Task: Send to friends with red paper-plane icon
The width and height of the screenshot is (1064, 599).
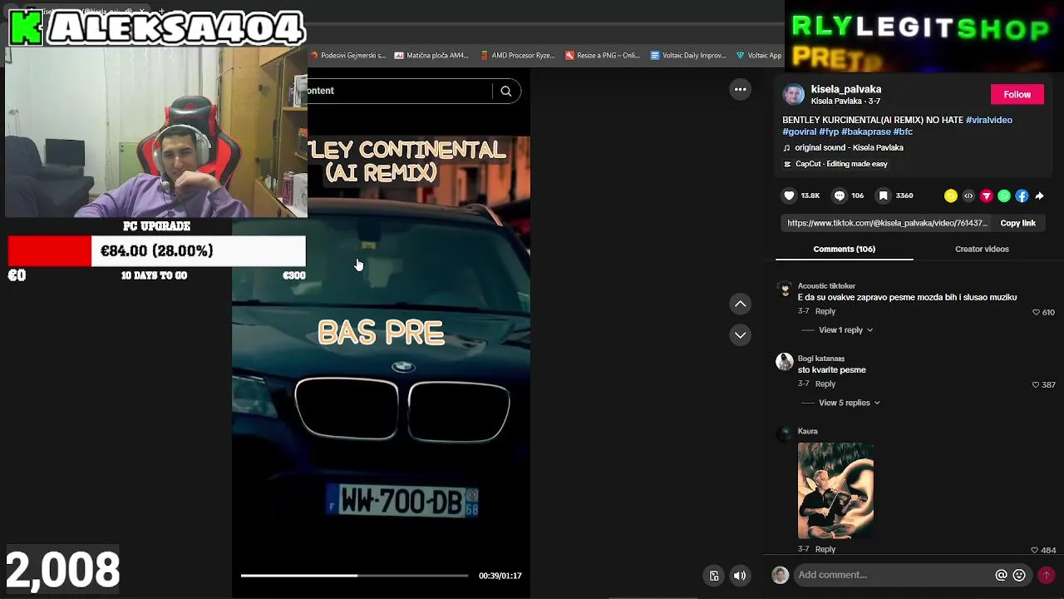Action: point(987,196)
